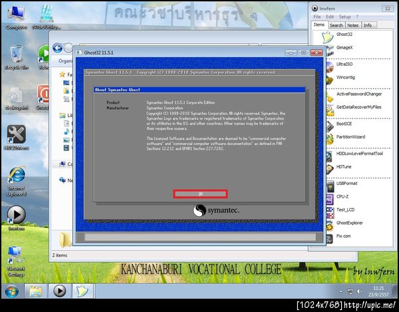Viewport: 399px width, 312px height.
Task: Open the ? help menu in Inwfern
Action: pos(357,17)
